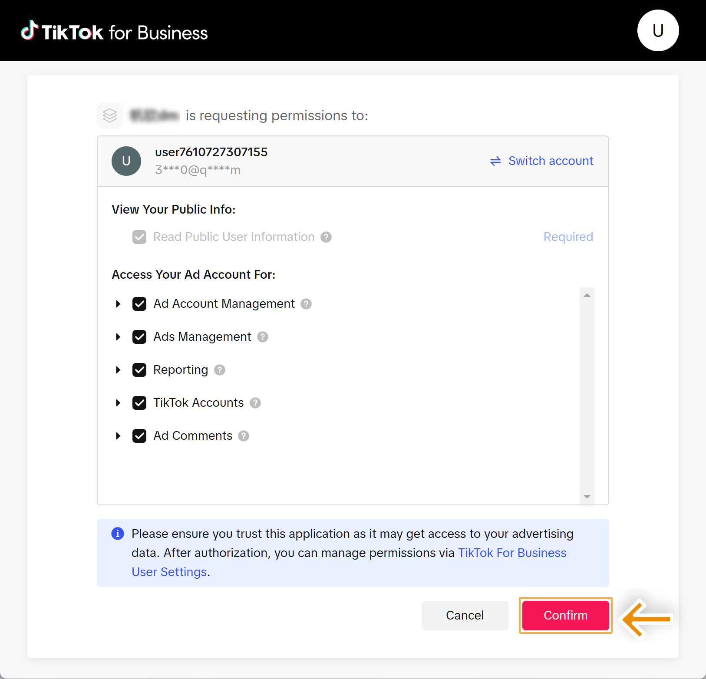Screen dimensions: 706x679
Task: Click the TikTok for Business logo
Action: click(115, 32)
